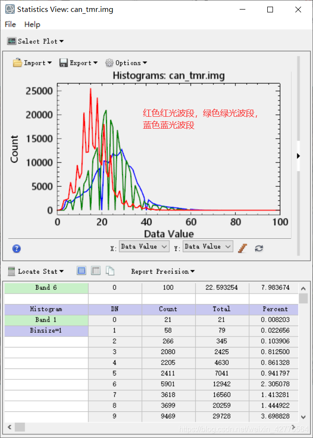Close the Statistics View window

(298, 10)
